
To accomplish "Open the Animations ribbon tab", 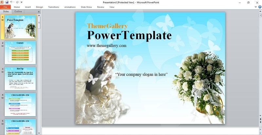I will tap(70, 7).
